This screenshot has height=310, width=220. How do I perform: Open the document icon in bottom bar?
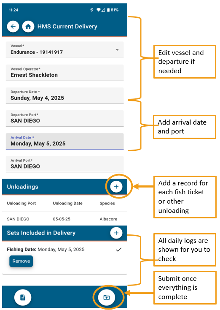(x=23, y=297)
